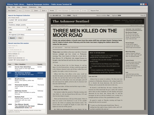Open the Collections menu

coord(33,7)
